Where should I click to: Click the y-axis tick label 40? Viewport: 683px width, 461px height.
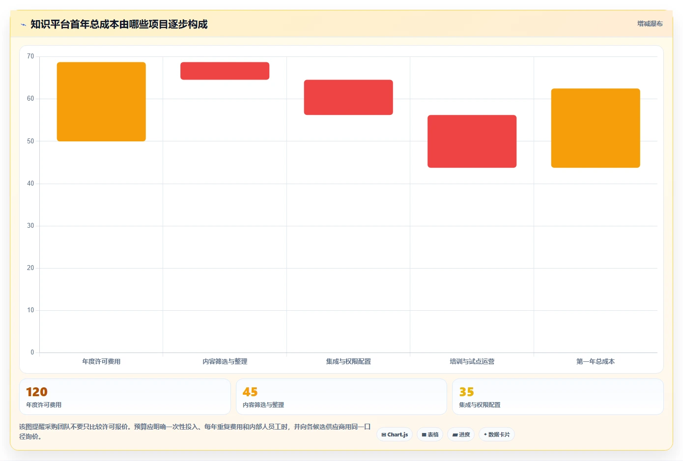30,184
